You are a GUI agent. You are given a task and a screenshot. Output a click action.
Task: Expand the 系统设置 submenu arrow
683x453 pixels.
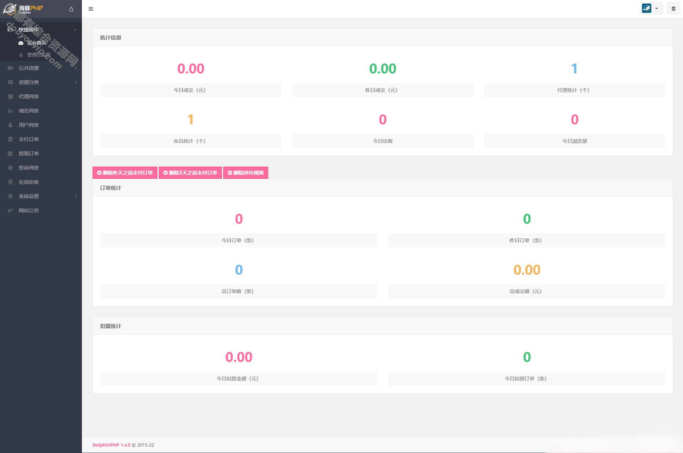(75, 196)
